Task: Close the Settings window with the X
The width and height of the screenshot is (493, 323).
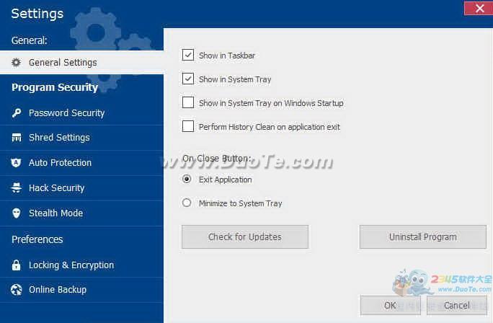Action: 479,8
